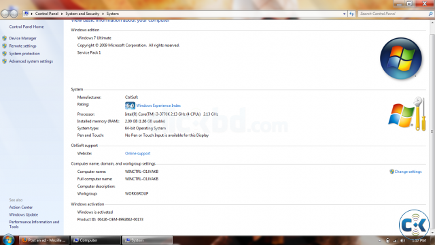Click the 64-bit Operating System value
Viewport: 435px width, 245px height.
[145, 129]
